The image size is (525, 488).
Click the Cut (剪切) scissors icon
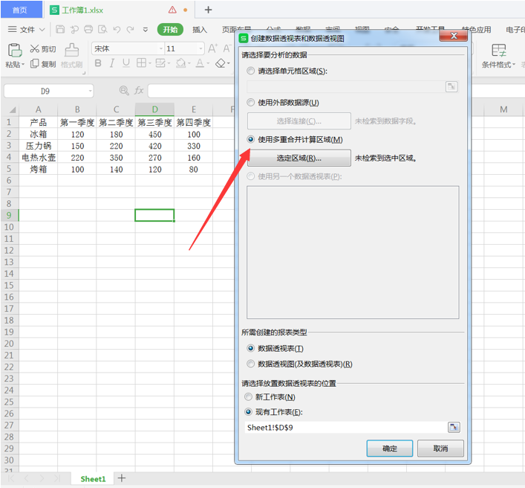pyautogui.click(x=34, y=49)
